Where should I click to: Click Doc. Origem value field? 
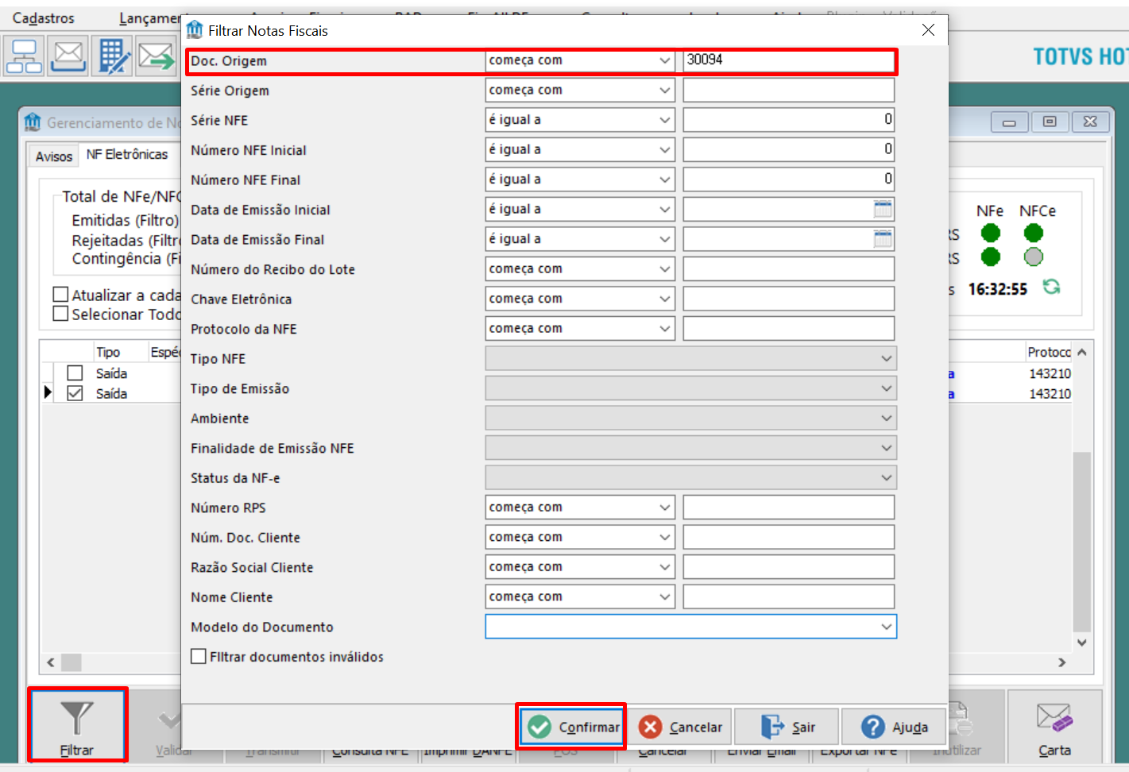coord(789,60)
